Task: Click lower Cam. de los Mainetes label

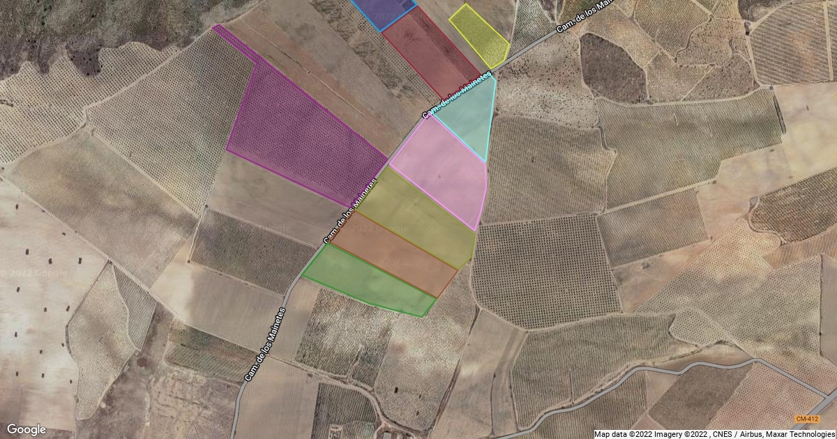Action: [x=265, y=344]
